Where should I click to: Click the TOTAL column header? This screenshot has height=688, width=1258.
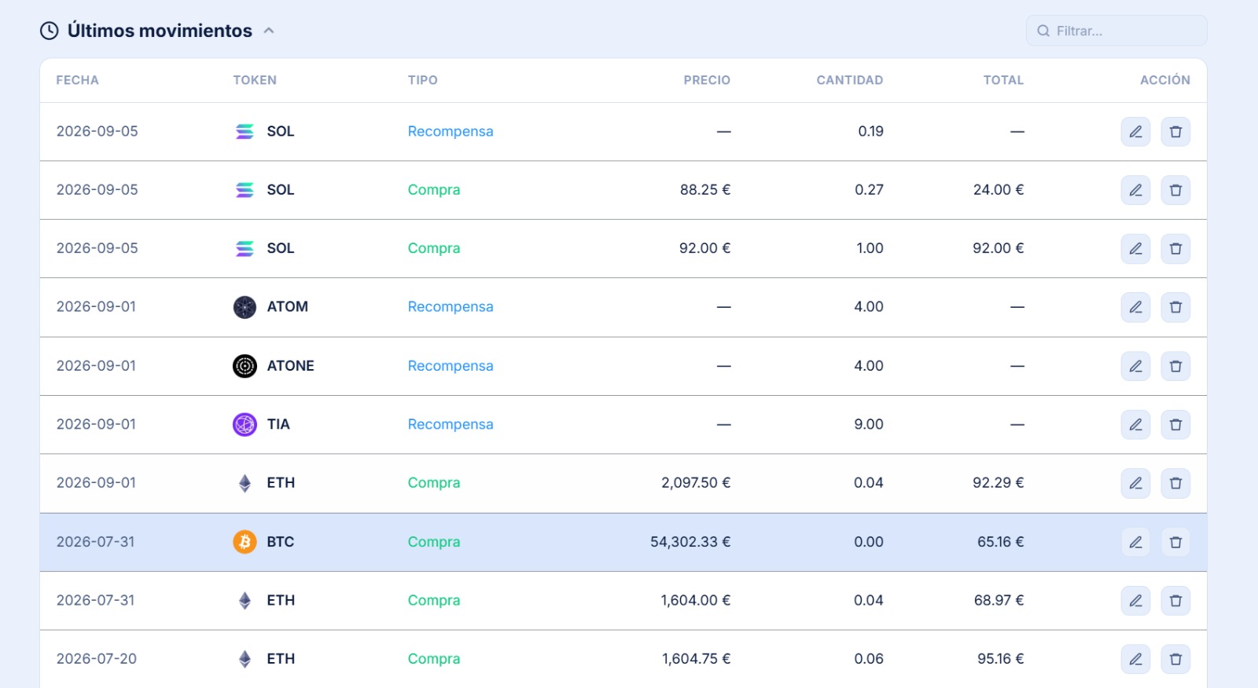click(x=1003, y=80)
